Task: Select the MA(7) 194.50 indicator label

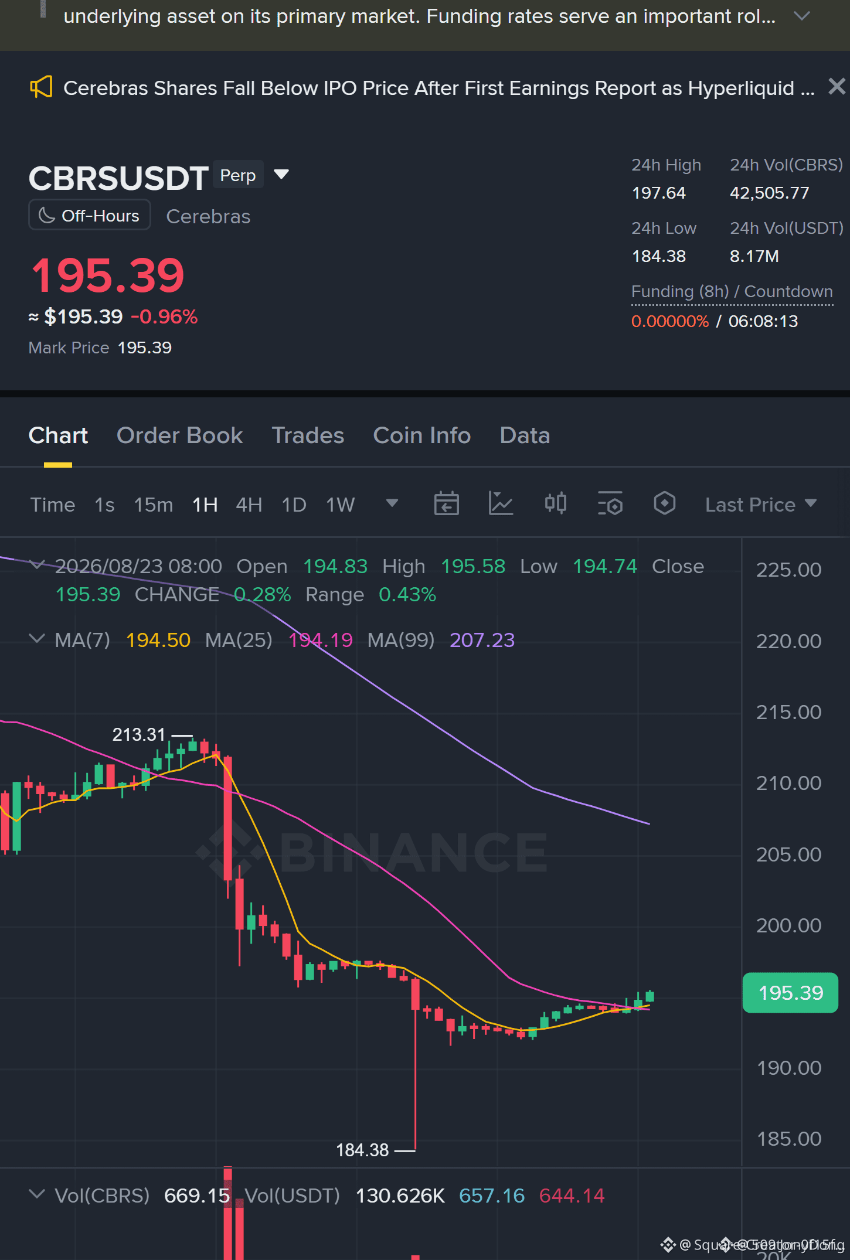Action: [123, 640]
